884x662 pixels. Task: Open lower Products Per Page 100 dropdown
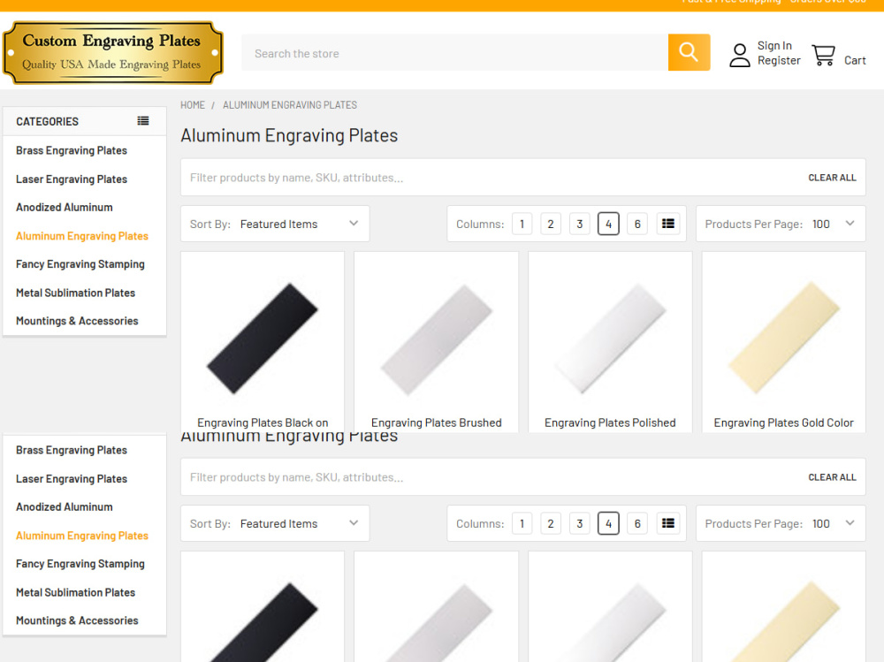[x=781, y=523]
